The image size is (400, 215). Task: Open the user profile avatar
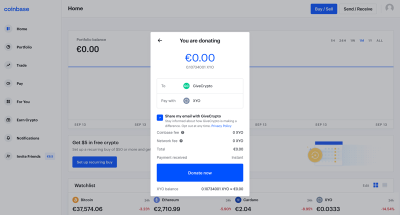pyautogui.click(x=389, y=8)
